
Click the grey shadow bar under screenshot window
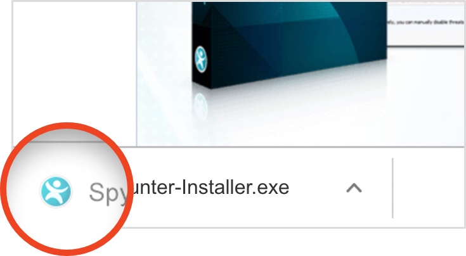[426, 46]
